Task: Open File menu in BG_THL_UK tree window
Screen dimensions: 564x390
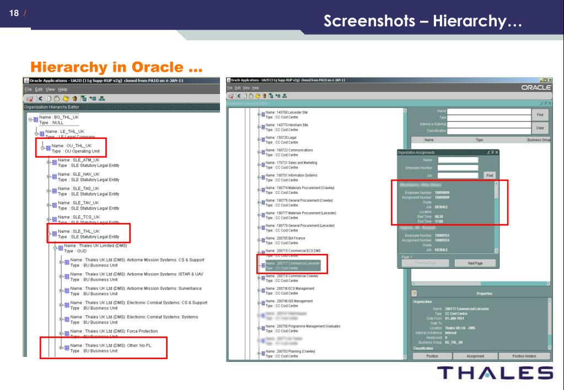Action: click(x=28, y=89)
